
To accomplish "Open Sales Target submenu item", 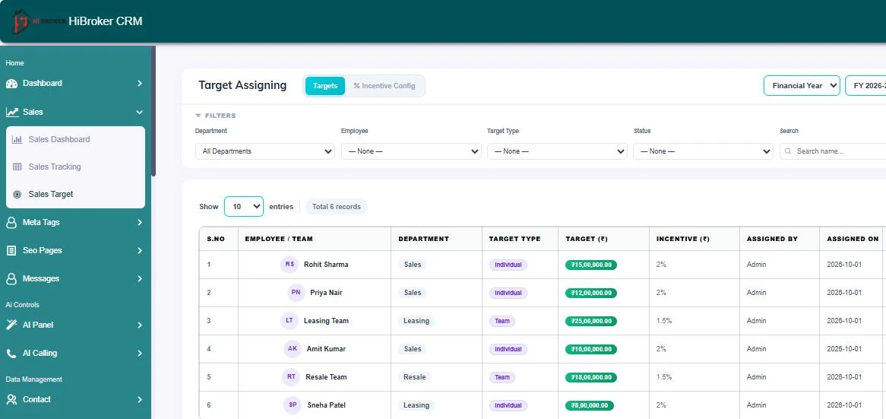I will (75, 194).
